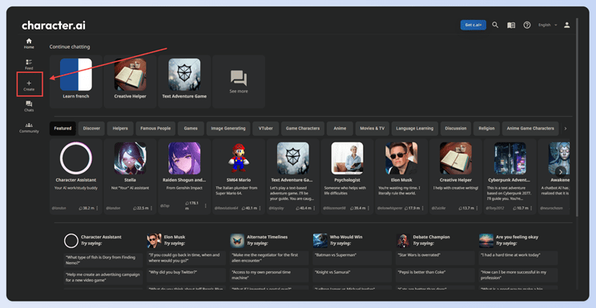Go to Home in the sidebar
This screenshot has height=308, width=596.
29,44
